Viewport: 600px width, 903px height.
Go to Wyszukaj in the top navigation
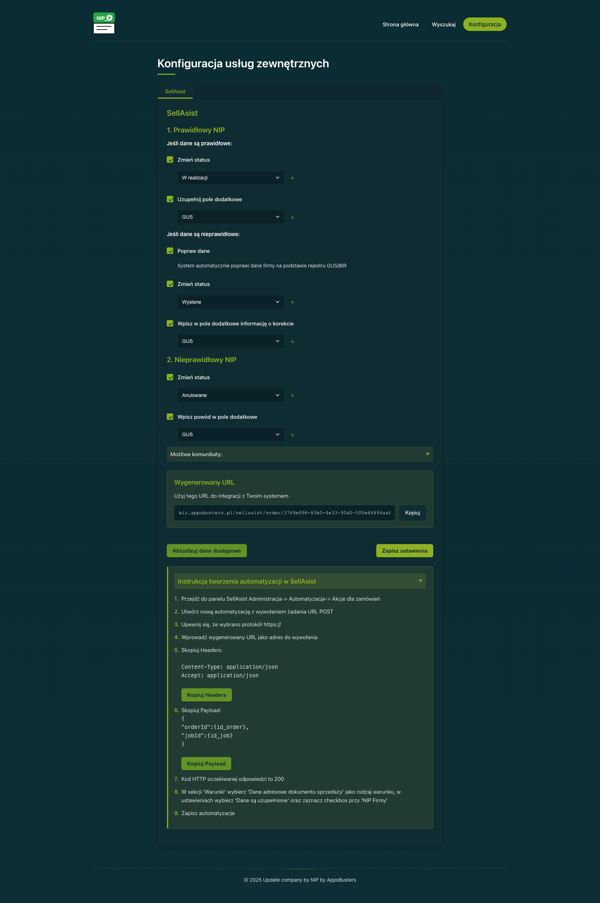click(444, 25)
